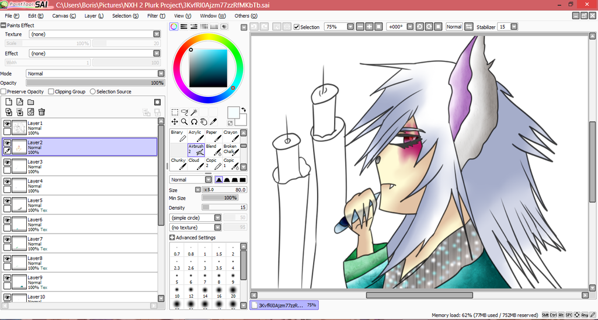Uncheck the Selection checkbox in toolbar
Image resolution: width=598 pixels, height=320 pixels.
[x=297, y=27]
